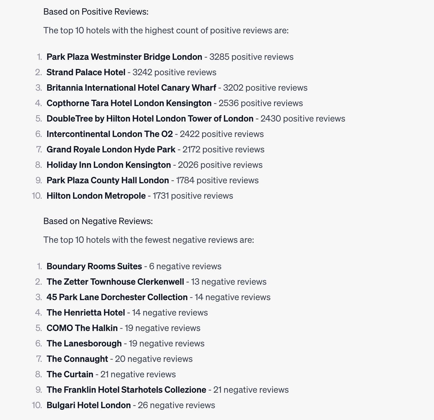Click Bulgari Hotel London entry
Viewport: 434px width, 420px height.
(89, 405)
